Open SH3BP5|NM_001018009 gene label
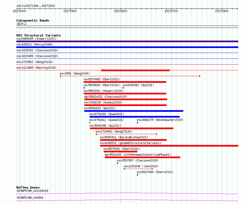 (32, 191)
